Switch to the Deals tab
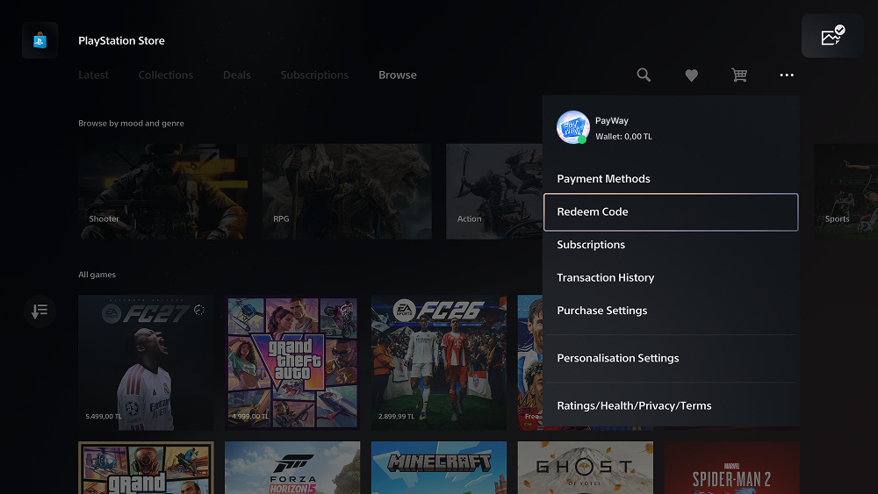This screenshot has height=494, width=878. pyautogui.click(x=237, y=75)
